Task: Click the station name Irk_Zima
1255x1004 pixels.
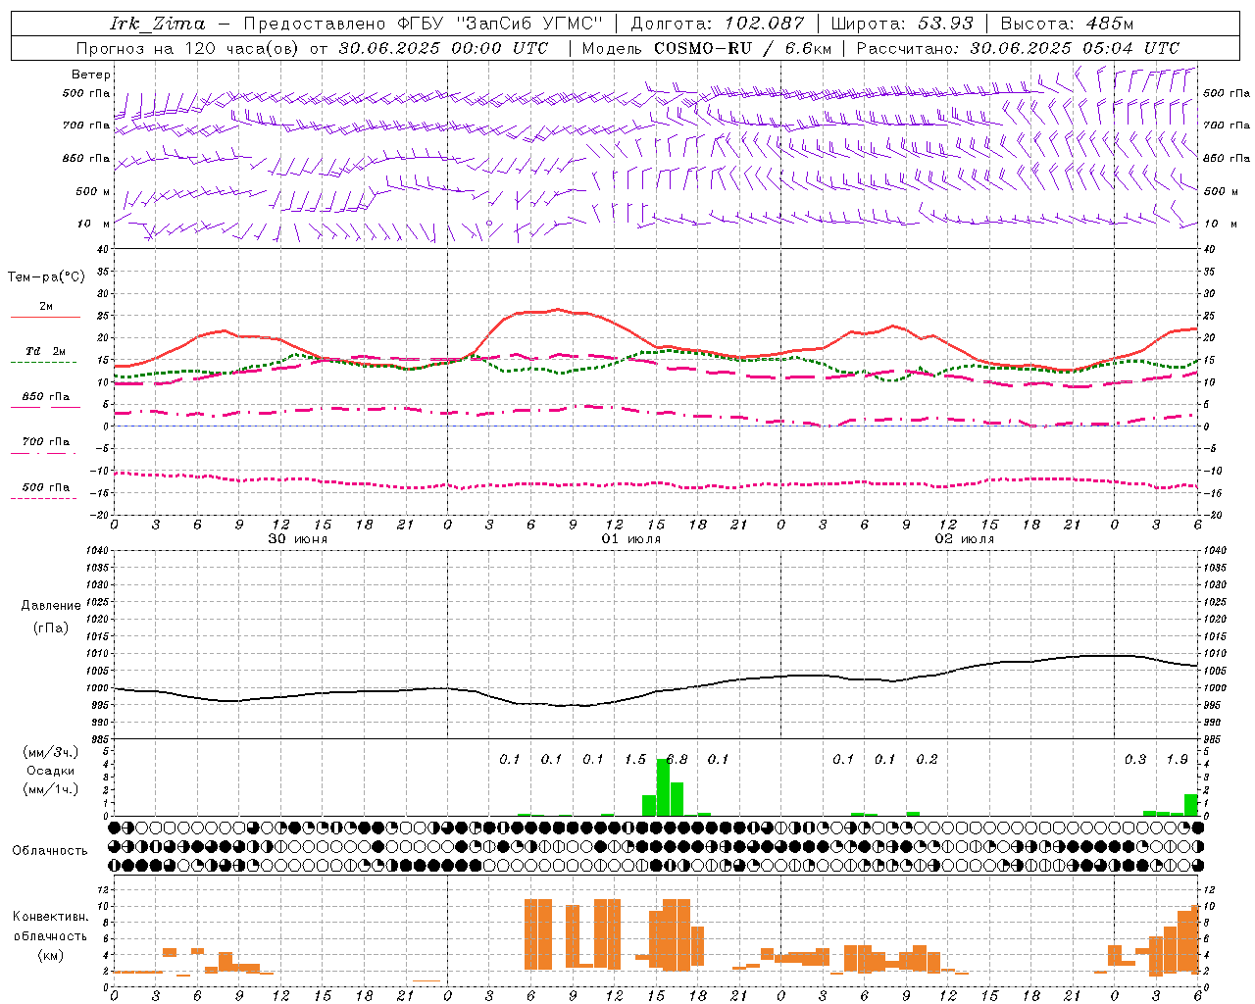Action: tap(158, 24)
